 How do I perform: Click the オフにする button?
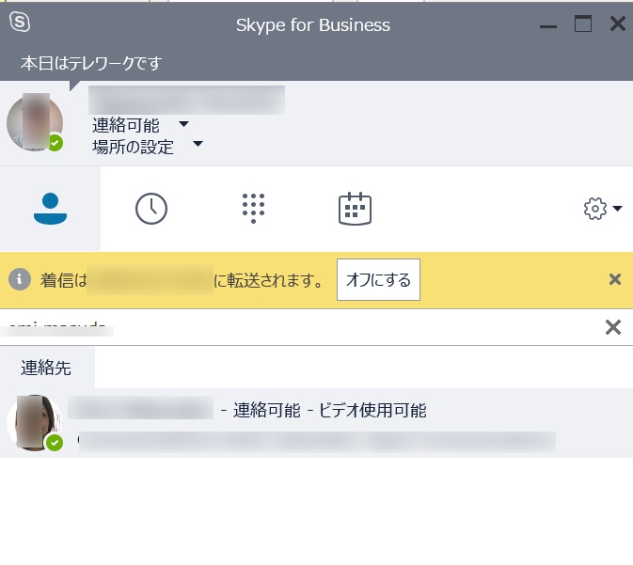378,279
